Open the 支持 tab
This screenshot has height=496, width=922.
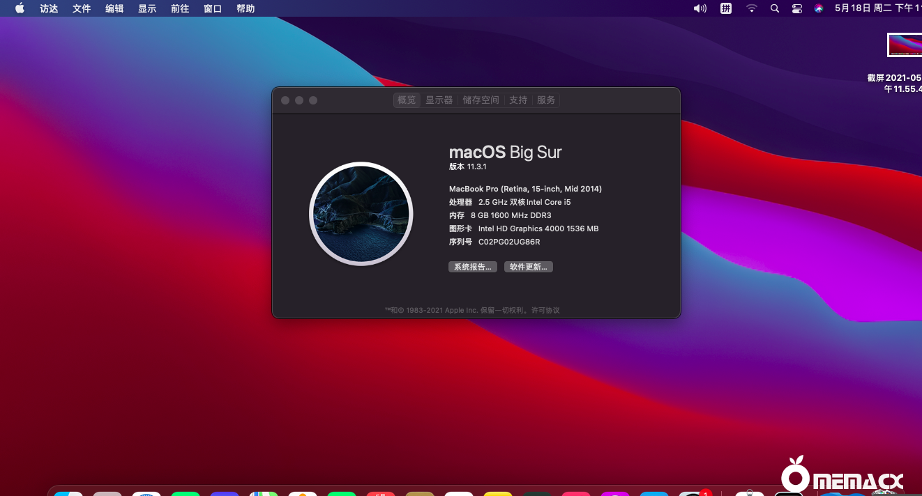pos(517,100)
